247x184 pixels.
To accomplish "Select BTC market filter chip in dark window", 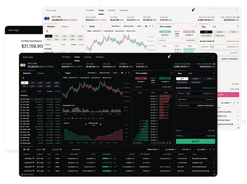I will 25,86.
